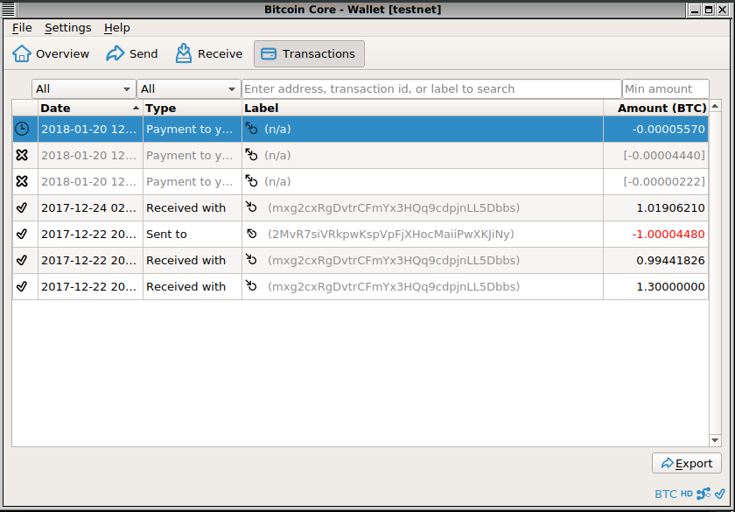
Task: Click the confirmed checkmark for 1.01906210
Action: (22, 207)
